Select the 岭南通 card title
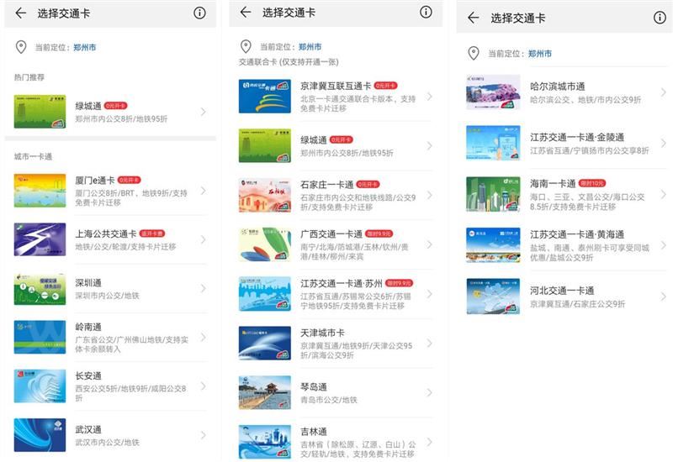This screenshot has width=673, height=462. tap(88, 327)
